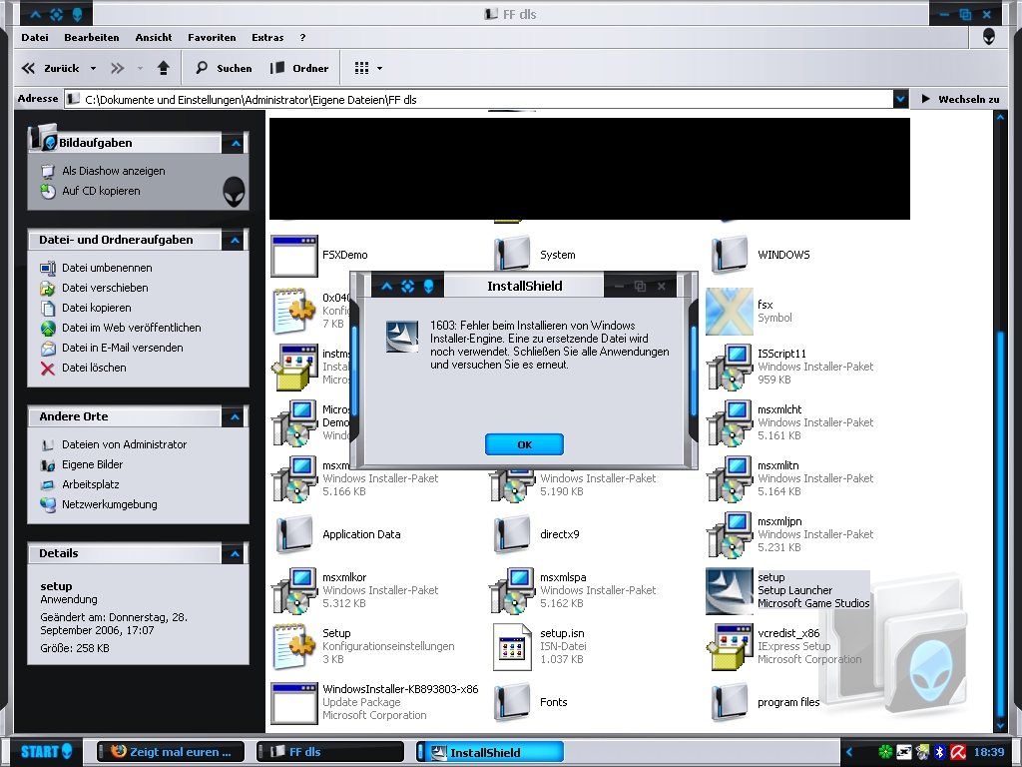1022x767 pixels.
Task: Open the Extras menu
Action: [267, 37]
